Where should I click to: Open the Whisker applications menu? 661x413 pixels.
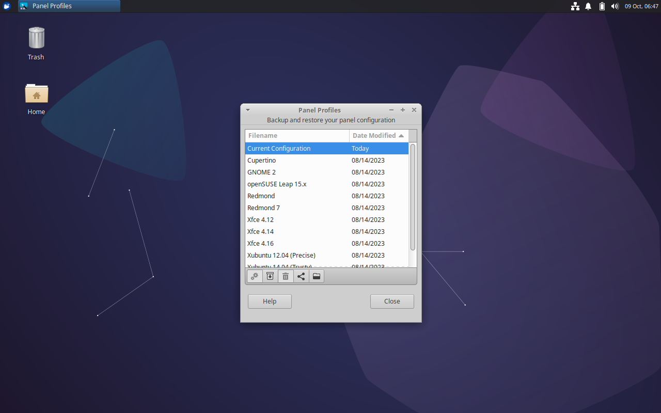pyautogui.click(x=7, y=6)
